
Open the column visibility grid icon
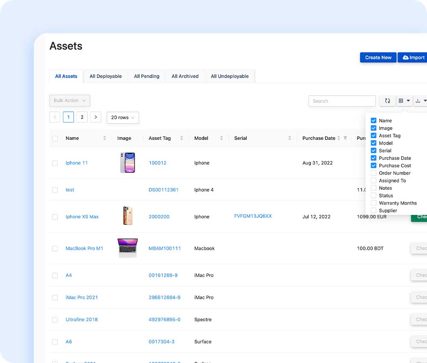coord(401,101)
